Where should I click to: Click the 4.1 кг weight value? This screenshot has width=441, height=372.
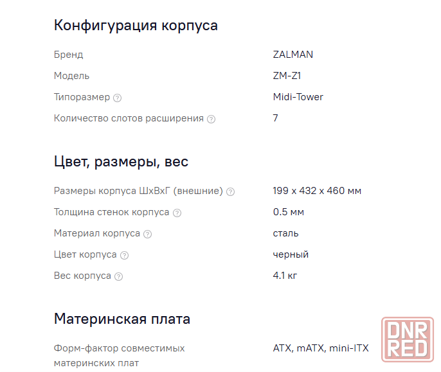[285, 276]
